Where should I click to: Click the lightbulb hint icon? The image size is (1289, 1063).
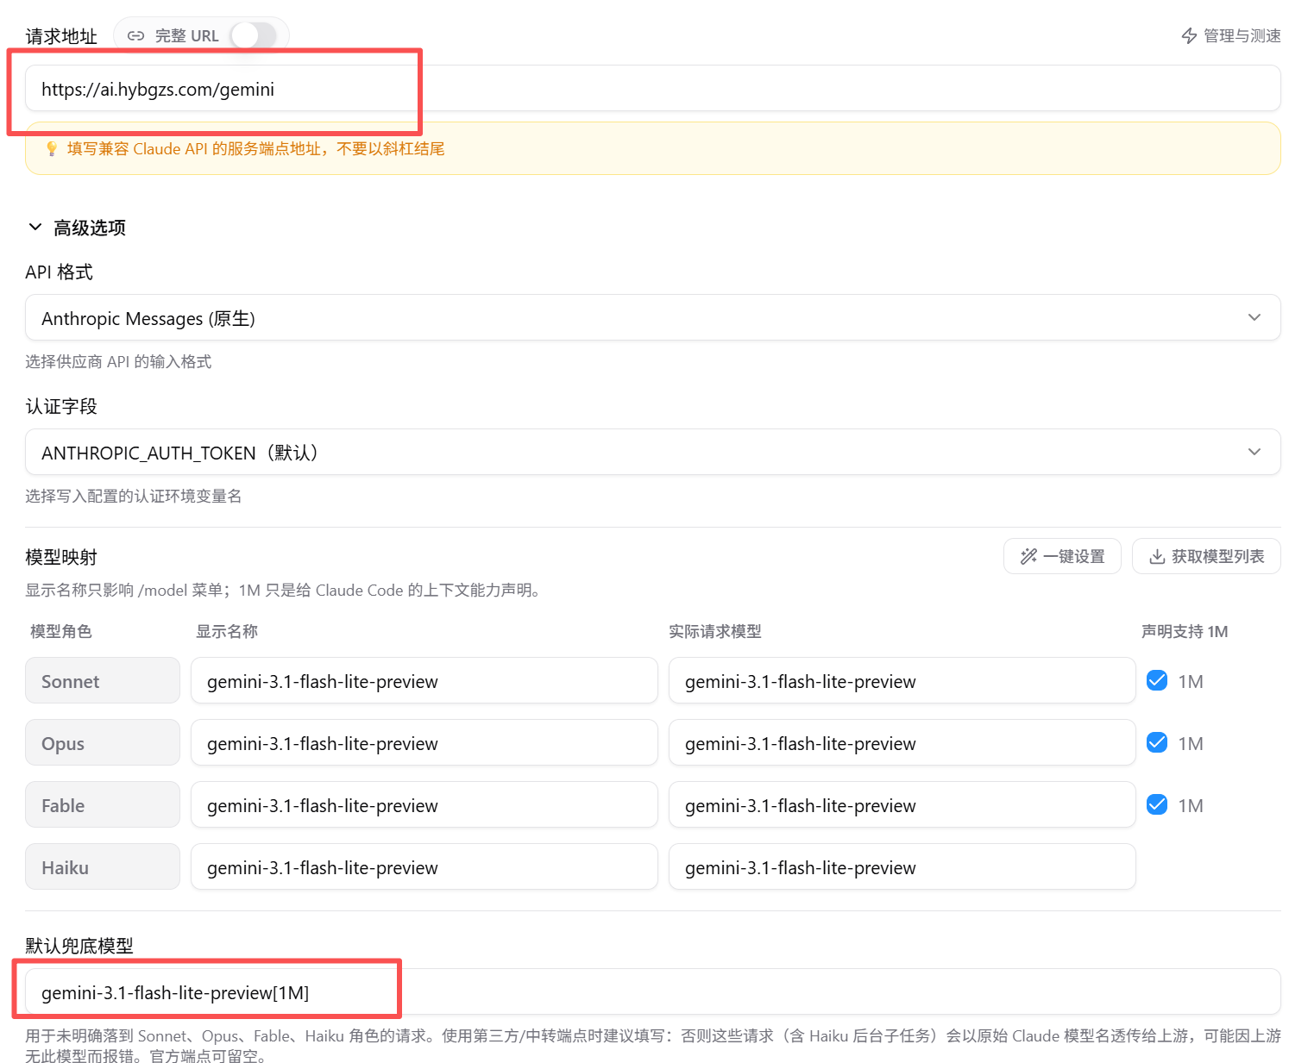click(x=52, y=149)
